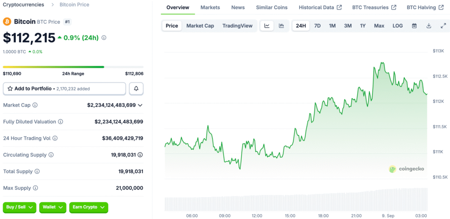Image resolution: width=450 pixels, height=219 pixels.
Task: Open the Historical Data tab
Action: 319,7
